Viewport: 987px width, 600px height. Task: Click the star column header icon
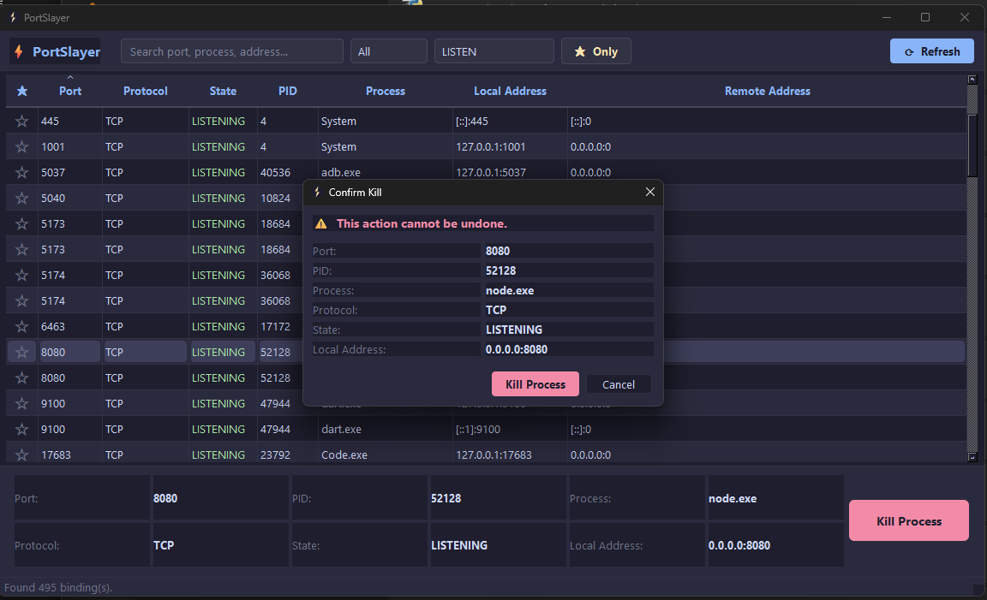click(22, 92)
